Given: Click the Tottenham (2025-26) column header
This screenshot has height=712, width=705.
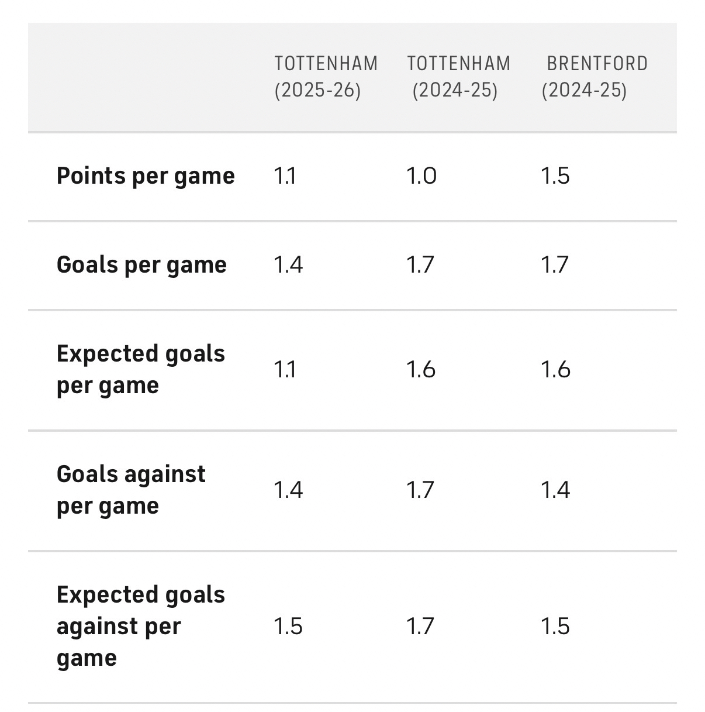Looking at the screenshot, I should (326, 77).
